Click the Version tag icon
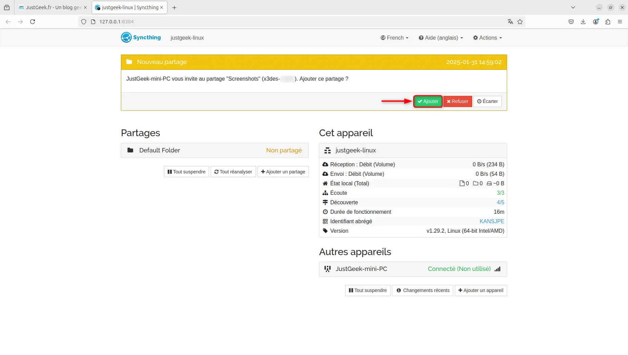 (x=325, y=231)
